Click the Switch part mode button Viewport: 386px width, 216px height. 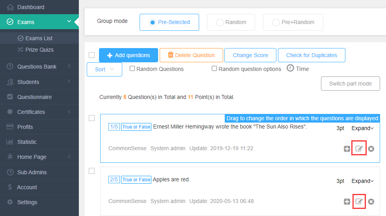pyautogui.click(x=350, y=84)
